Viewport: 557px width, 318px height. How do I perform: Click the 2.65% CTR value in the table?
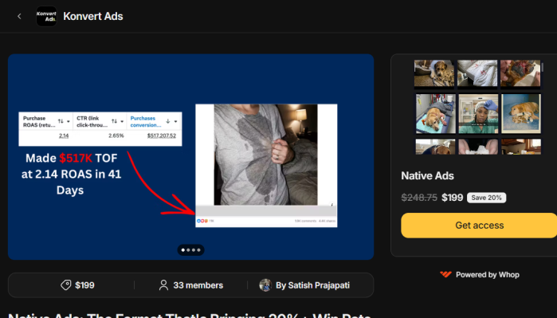116,135
